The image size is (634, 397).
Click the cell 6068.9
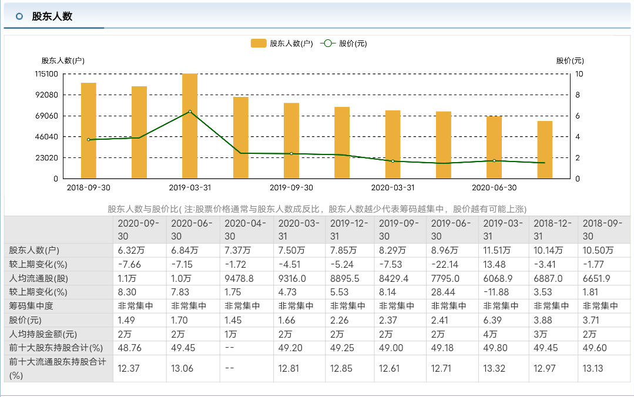(x=498, y=278)
